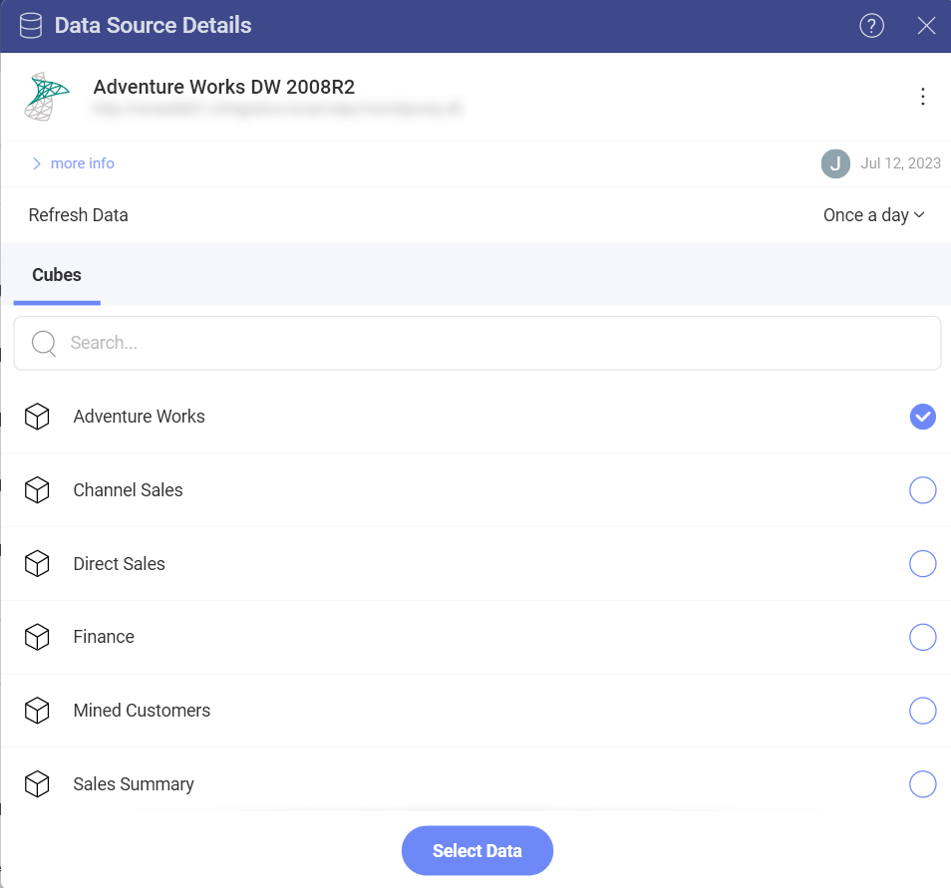Click the J user avatar
The height and width of the screenshot is (888, 951).
(835, 163)
